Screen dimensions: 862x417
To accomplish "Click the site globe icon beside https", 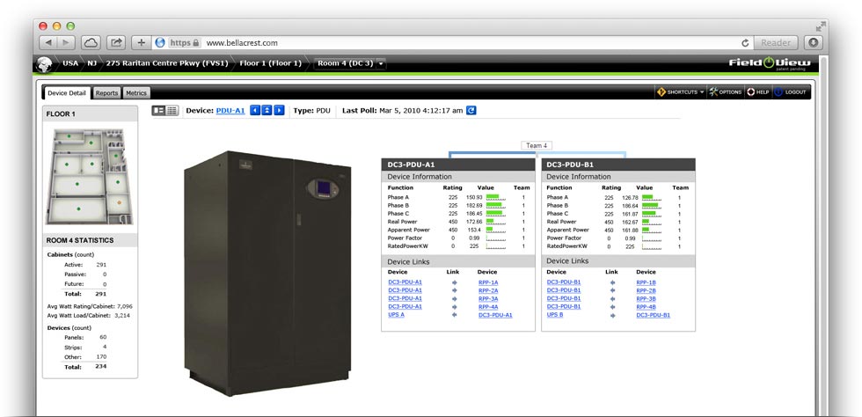I will click(x=160, y=42).
